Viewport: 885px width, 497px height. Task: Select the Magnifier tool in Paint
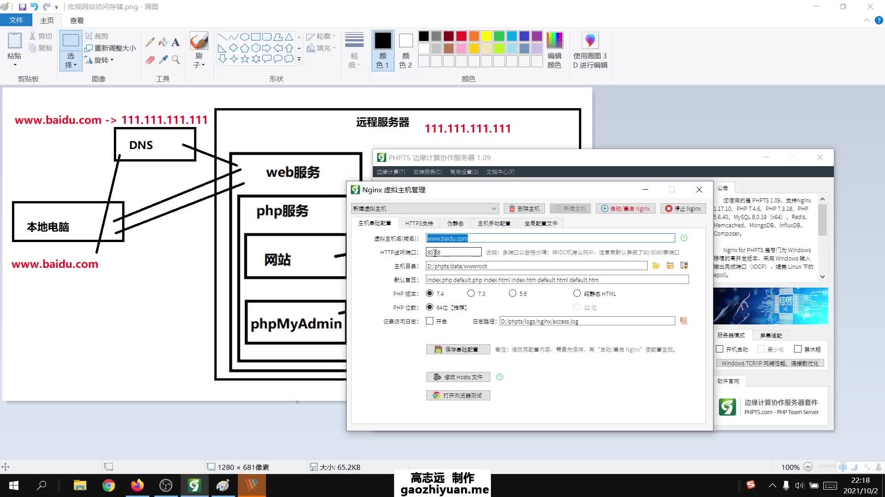coord(176,60)
